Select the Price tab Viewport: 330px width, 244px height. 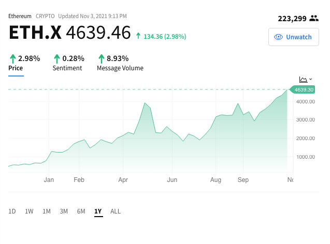pos(16,68)
